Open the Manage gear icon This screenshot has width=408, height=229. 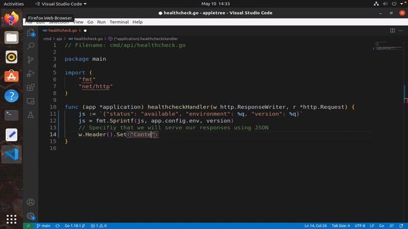[x=31, y=216]
